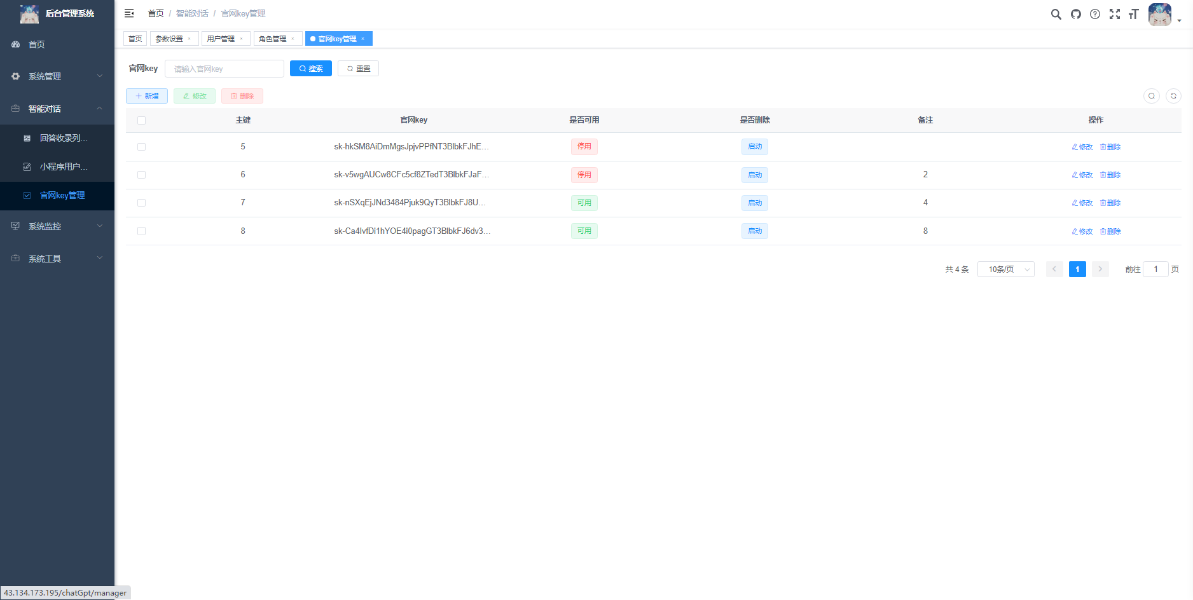Image resolution: width=1193 pixels, height=600 pixels.
Task: Check the select-all checkbox in the table header
Action: tap(141, 120)
